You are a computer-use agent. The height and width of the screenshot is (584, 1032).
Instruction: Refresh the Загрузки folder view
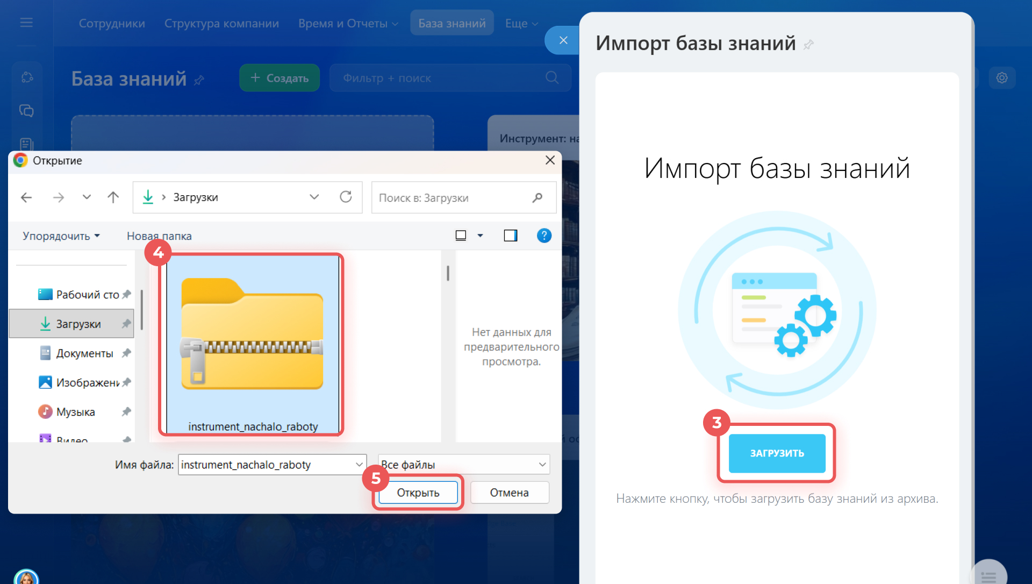coord(346,197)
